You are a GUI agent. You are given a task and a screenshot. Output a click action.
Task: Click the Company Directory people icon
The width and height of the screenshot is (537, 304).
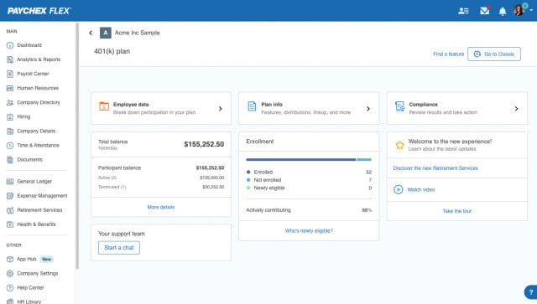pyautogui.click(x=10, y=102)
